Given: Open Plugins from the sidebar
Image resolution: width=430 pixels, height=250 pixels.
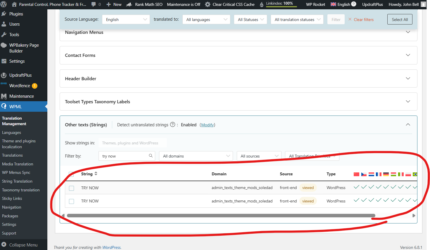Looking at the screenshot, I should pos(16,14).
